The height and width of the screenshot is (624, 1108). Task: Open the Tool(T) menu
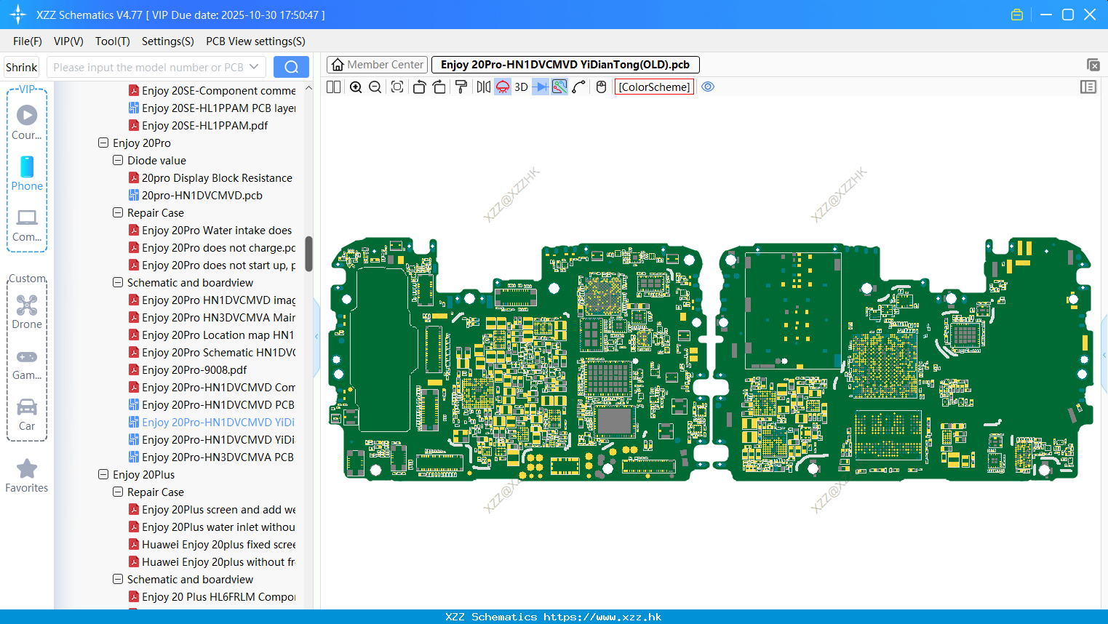click(x=113, y=41)
